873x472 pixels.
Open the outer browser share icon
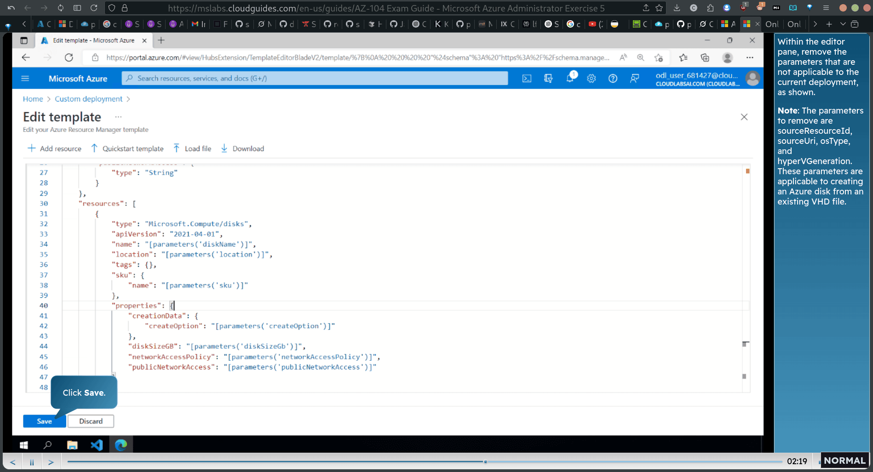[646, 8]
